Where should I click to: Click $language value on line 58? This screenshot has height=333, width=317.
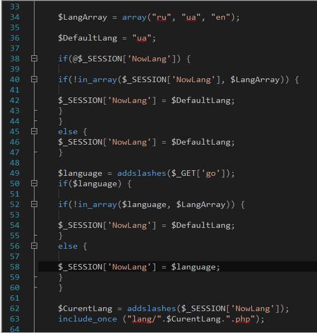click(193, 267)
